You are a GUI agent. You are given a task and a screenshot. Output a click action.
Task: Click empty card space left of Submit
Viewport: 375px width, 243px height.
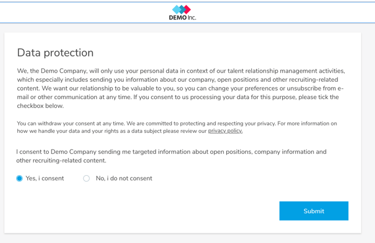[140, 211]
